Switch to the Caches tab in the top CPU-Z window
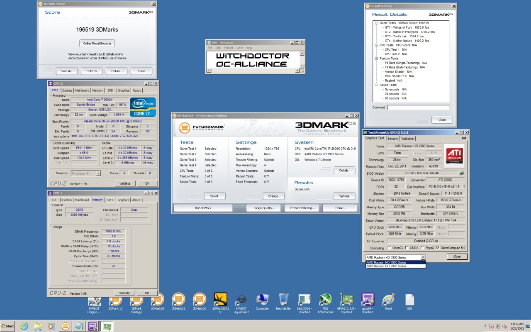The height and width of the screenshot is (332, 531). click(67, 90)
